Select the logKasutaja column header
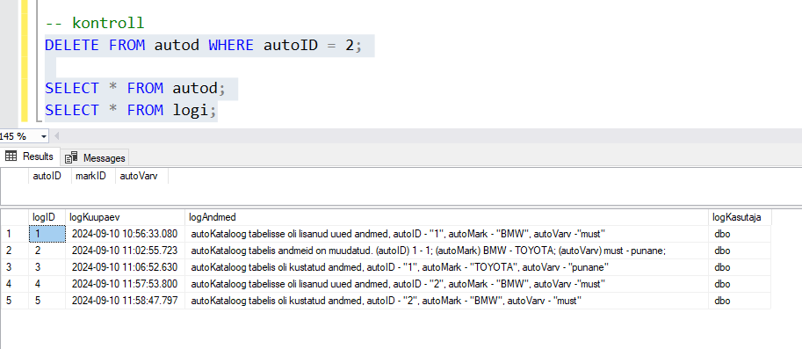This screenshot has height=349, width=802. coord(740,217)
